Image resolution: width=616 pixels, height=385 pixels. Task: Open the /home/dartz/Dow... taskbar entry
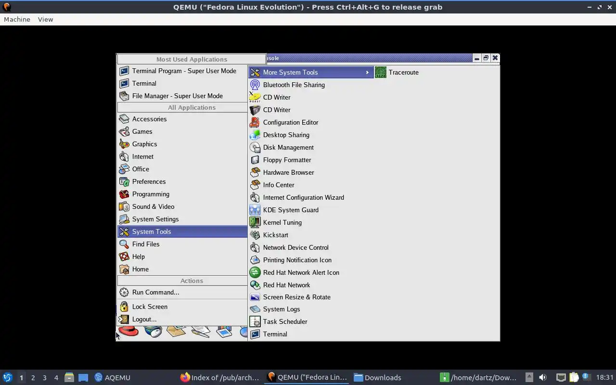point(479,377)
